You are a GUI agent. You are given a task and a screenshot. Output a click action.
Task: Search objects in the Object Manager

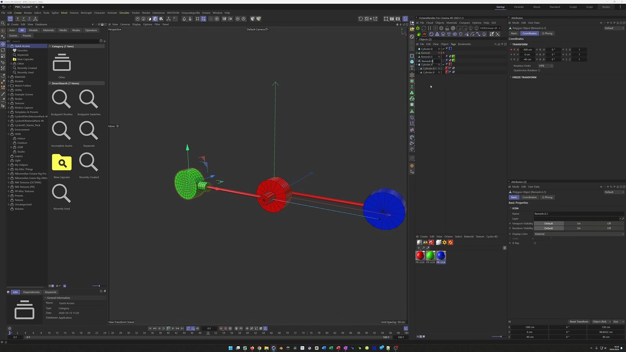(x=495, y=44)
